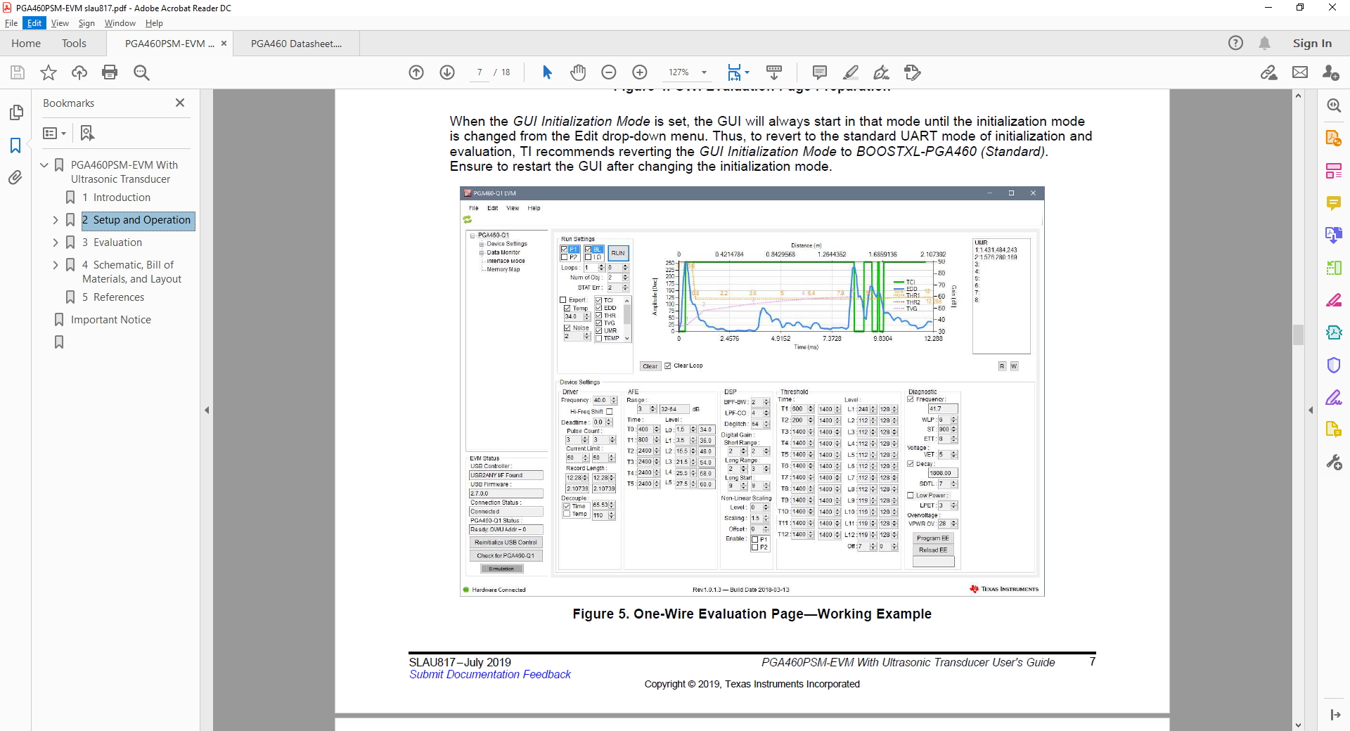Open the zoom level dropdown

pyautogui.click(x=704, y=72)
